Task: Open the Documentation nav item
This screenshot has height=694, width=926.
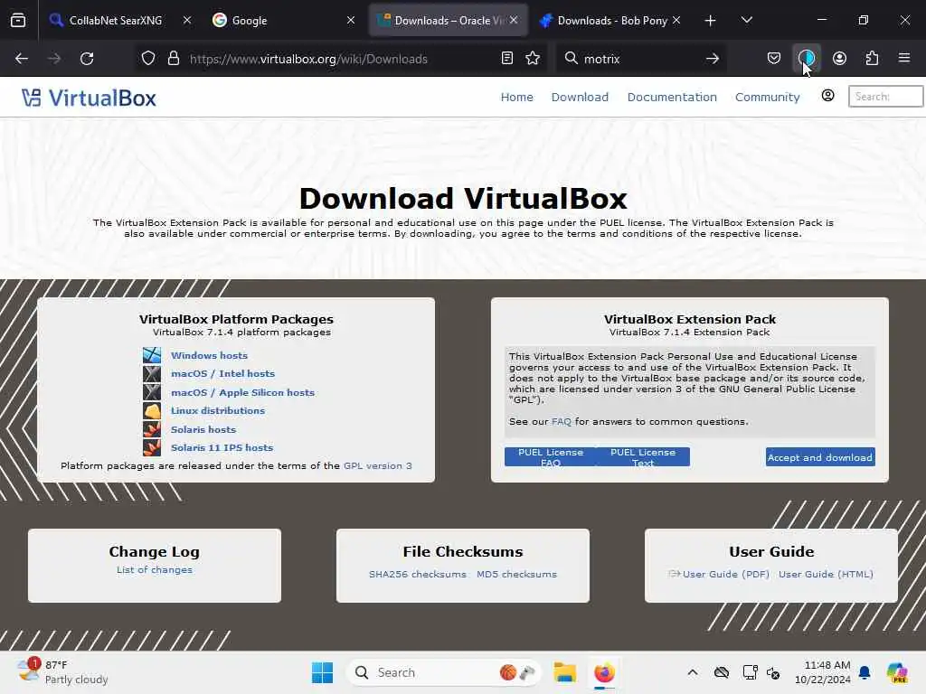Action: click(x=672, y=97)
